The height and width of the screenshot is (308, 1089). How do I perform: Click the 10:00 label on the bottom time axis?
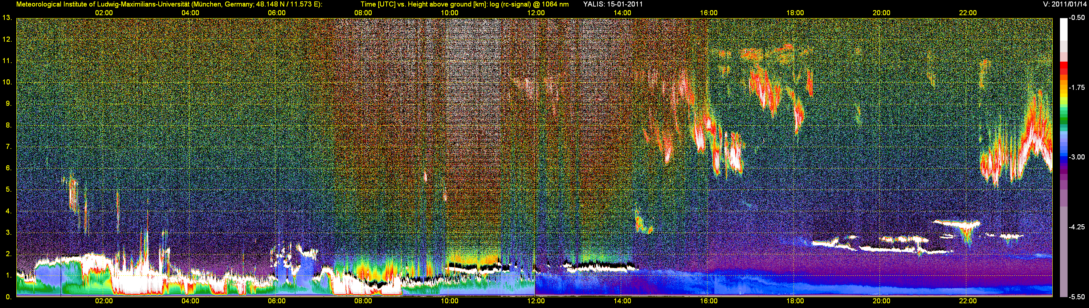449,301
